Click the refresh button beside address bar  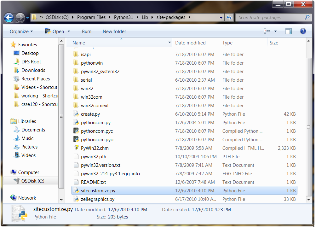coord(229,18)
